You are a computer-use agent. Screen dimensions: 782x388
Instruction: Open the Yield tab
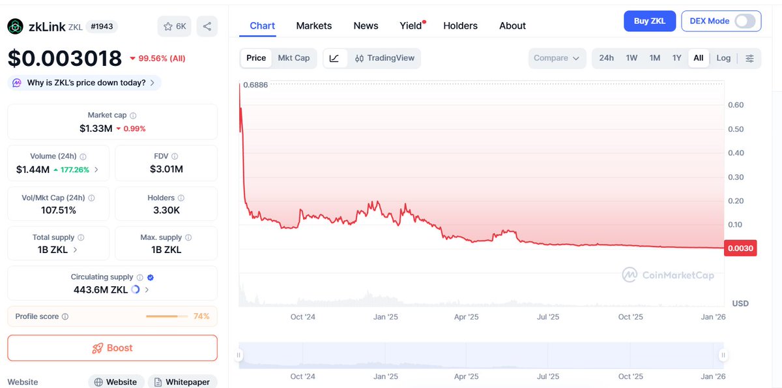411,26
